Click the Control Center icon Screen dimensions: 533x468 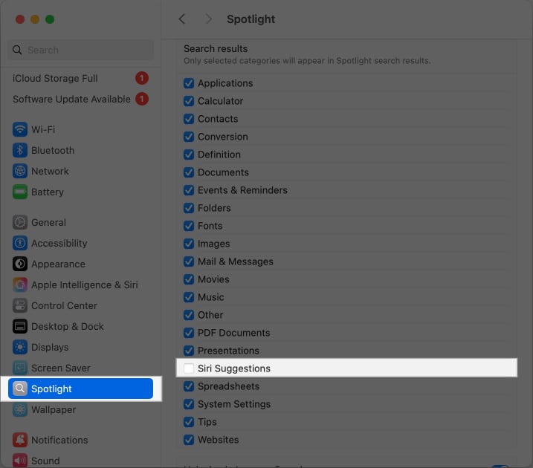pyautogui.click(x=20, y=305)
